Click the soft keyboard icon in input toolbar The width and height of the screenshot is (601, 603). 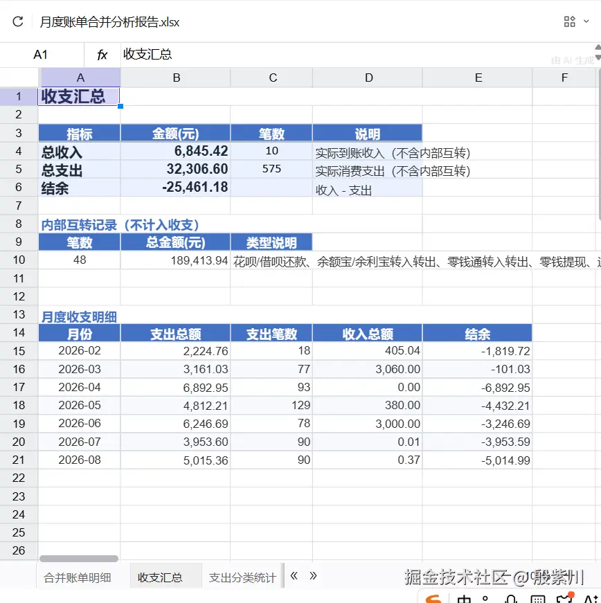click(537, 599)
